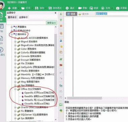Select the CloseXls 关闭Excel文档 command

pos(36,104)
